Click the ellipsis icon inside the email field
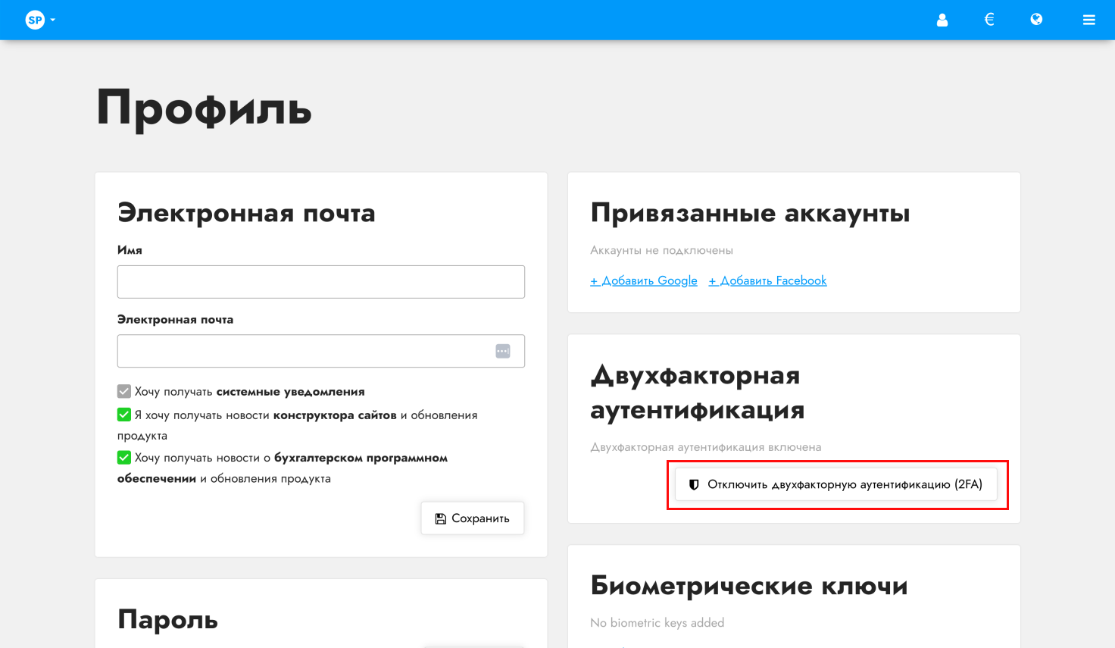 [x=502, y=350]
